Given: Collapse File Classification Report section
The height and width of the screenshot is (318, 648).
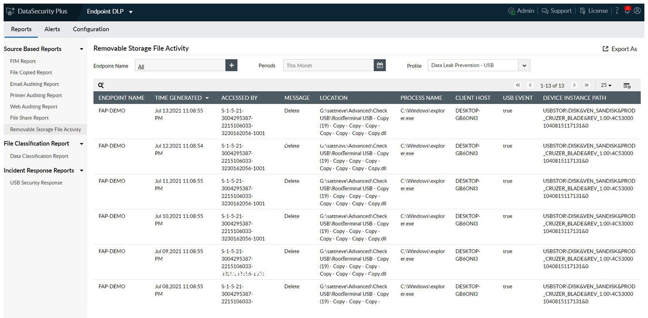Looking at the screenshot, I should [x=81, y=144].
